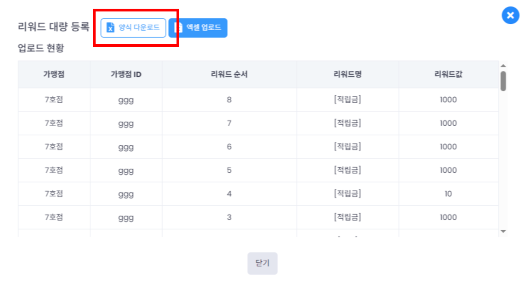Click the 양식 다운로드 button
Viewport: 524px width, 287px height.
click(x=133, y=28)
